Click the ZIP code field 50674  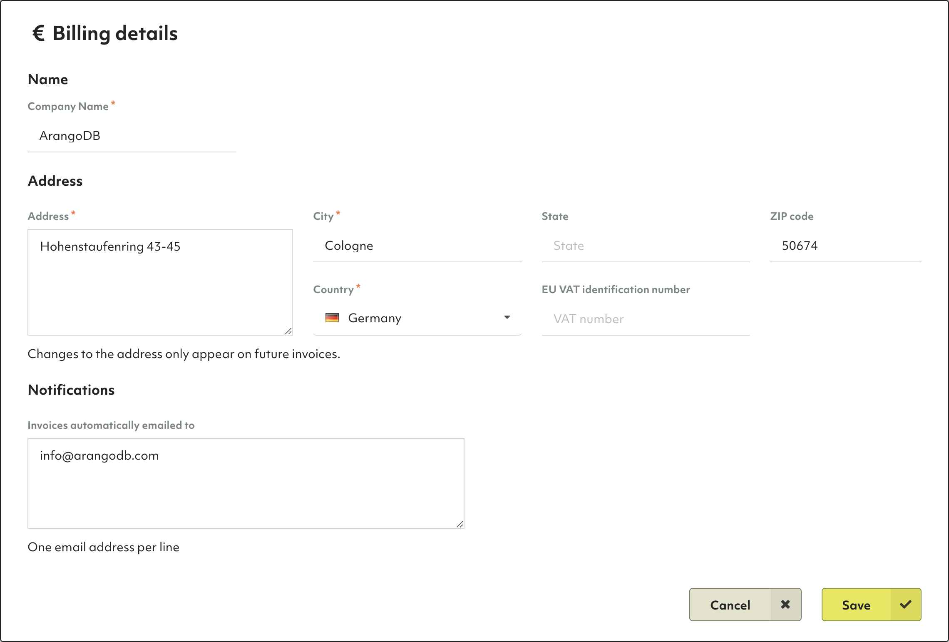[x=845, y=246]
